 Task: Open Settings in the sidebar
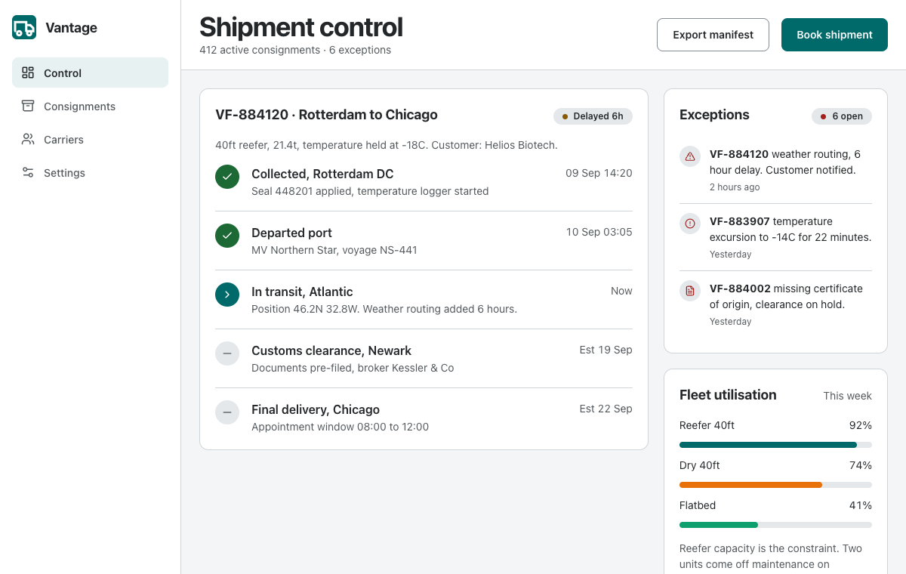[x=90, y=172]
